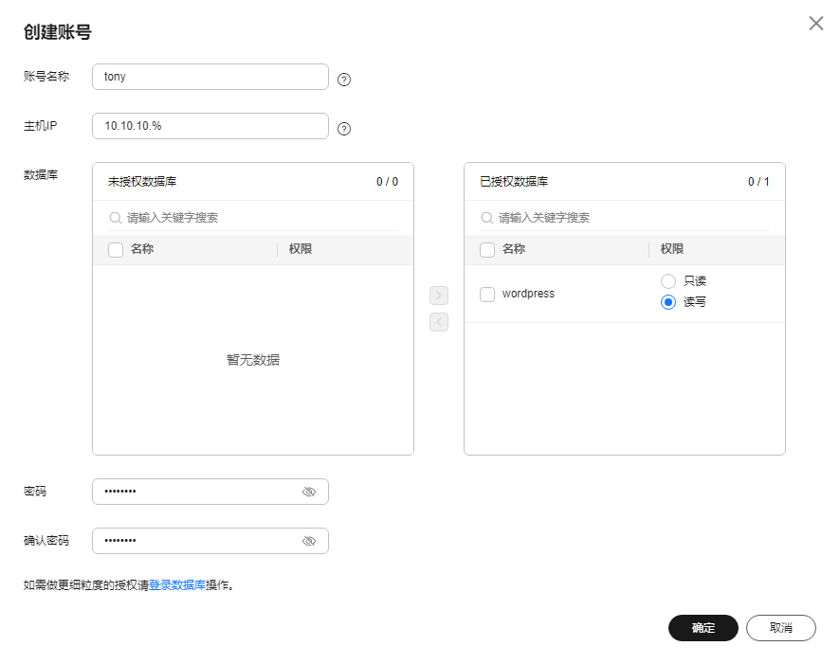This screenshot has height=664, width=840.
Task: Select 读写 permission radio button
Action: click(668, 302)
